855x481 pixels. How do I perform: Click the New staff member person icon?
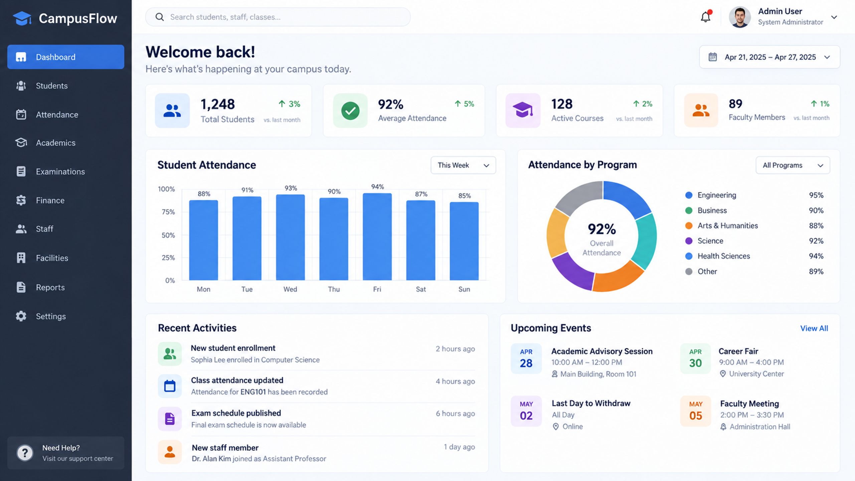170,452
